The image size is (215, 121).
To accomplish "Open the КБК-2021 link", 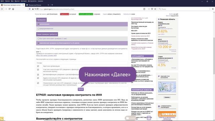I will pyautogui.click(x=134, y=31).
